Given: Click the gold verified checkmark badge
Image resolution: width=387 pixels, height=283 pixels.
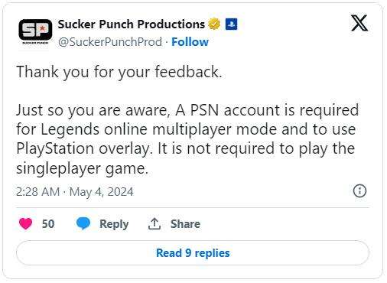Looking at the screenshot, I should pyautogui.click(x=214, y=24).
